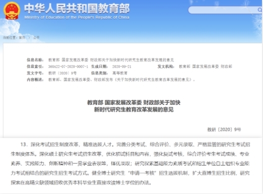The height and width of the screenshot is (194, 263).
Task: Click the right-aligned document number 教研〔2020〕9号
Action: (x=224, y=129)
